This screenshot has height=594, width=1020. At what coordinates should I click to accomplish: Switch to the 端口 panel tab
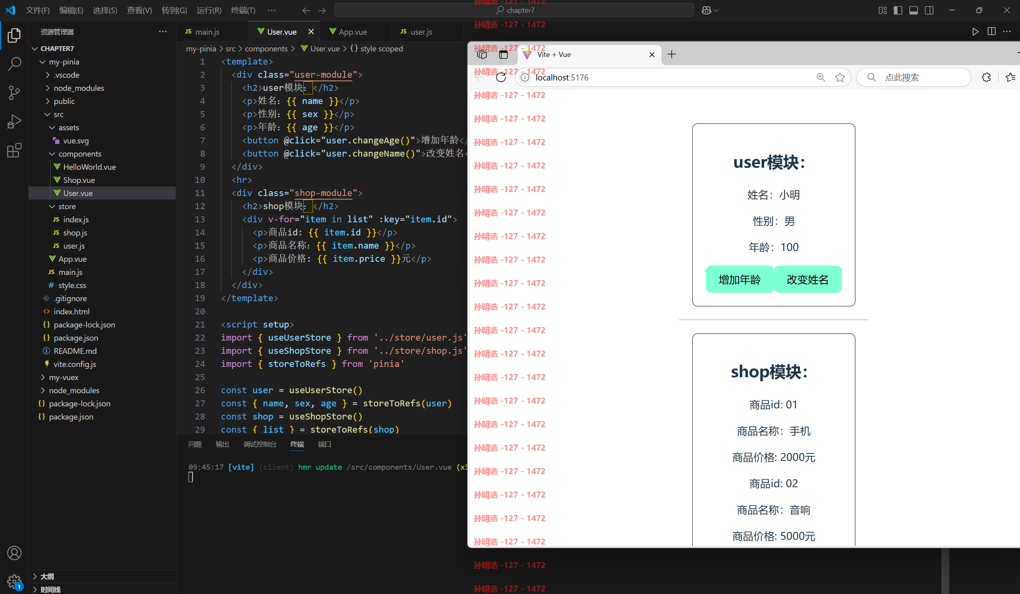(324, 444)
